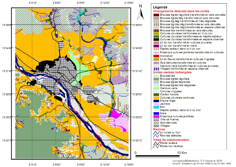
Task: Pick black Cultures pluviales transformées en espace urbanisé swatch
Action: [x=156, y=39]
